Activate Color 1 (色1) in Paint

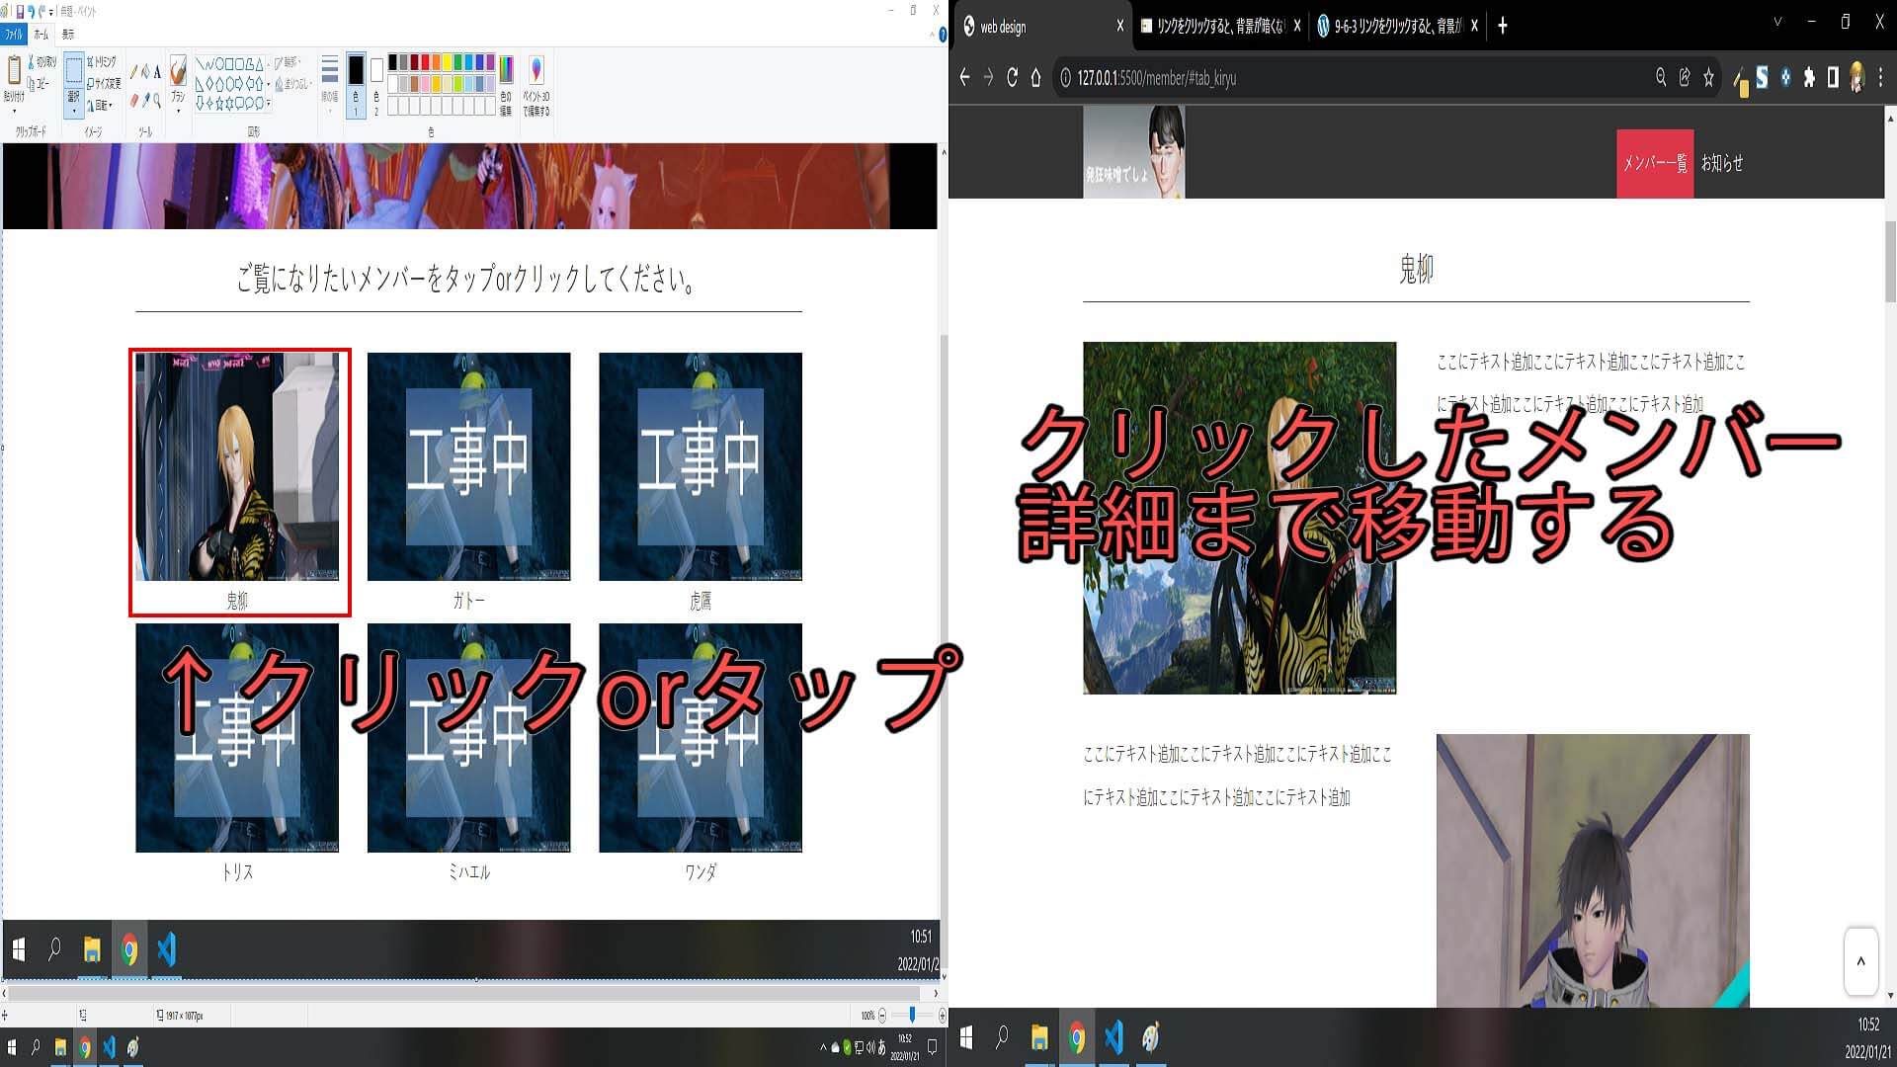(356, 85)
